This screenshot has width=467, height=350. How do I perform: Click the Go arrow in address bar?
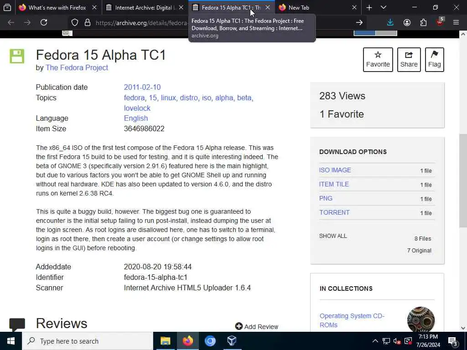pyautogui.click(x=359, y=22)
